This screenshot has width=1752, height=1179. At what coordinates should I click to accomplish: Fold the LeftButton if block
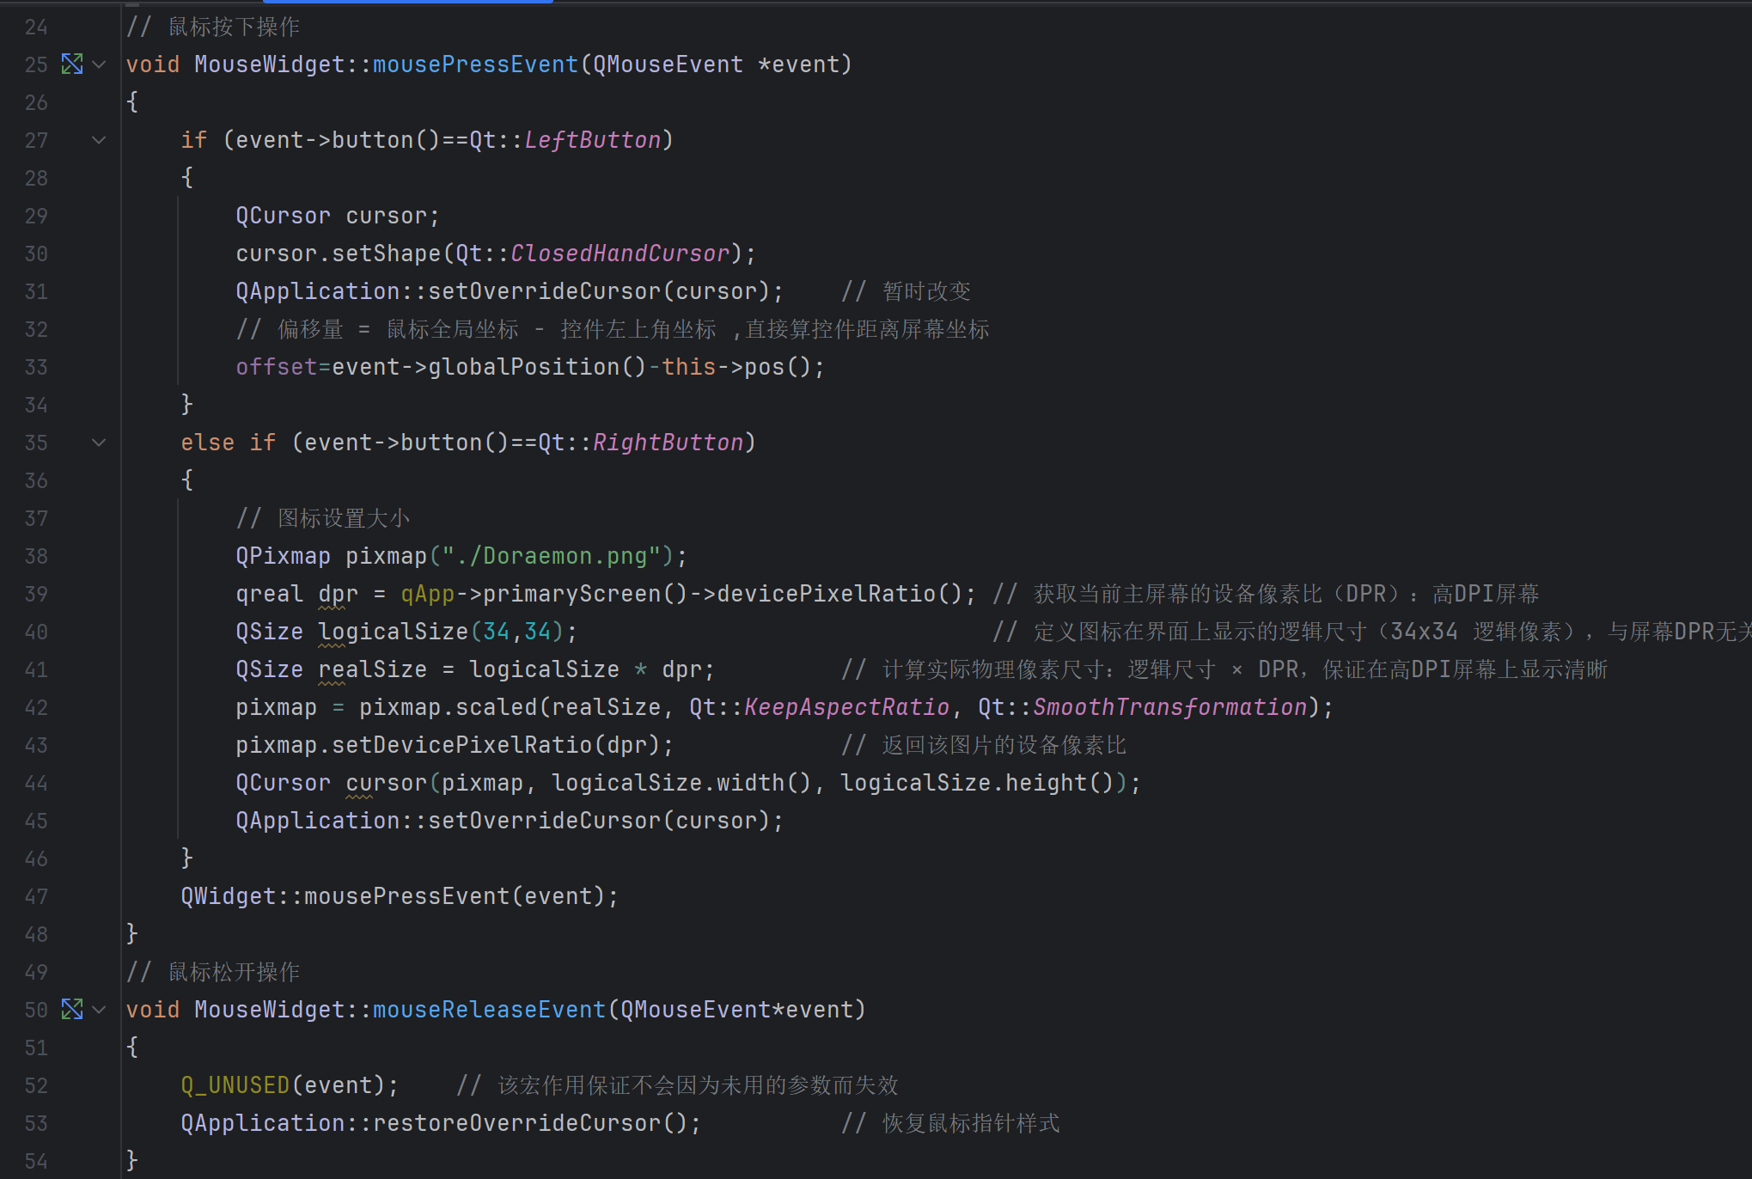tap(100, 140)
